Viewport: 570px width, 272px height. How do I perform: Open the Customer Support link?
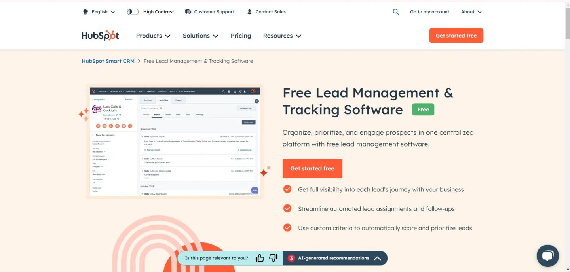pos(214,12)
